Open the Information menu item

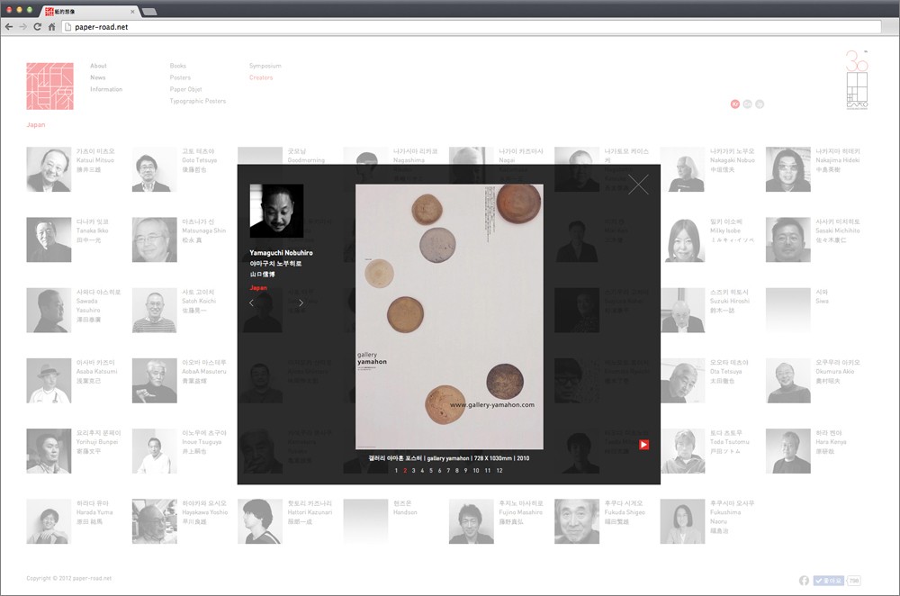(106, 89)
